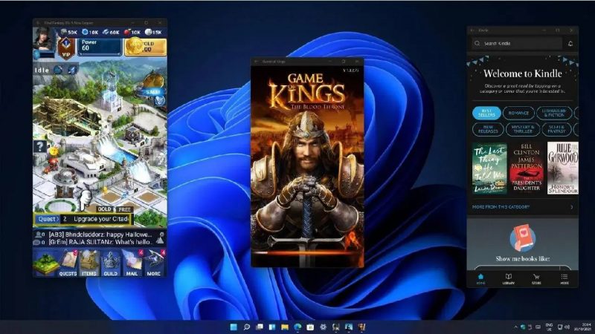
Task: Open the QUESTS menu in the game
Action: click(68, 263)
